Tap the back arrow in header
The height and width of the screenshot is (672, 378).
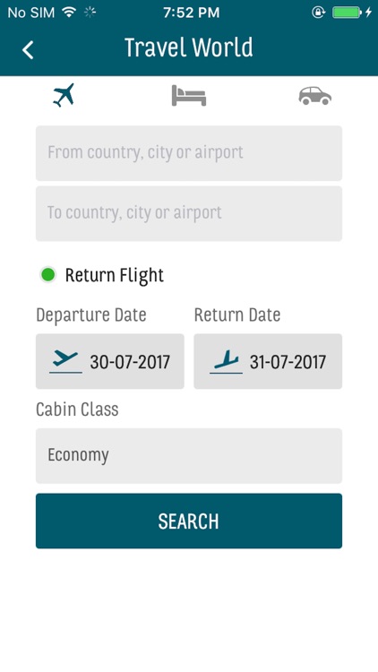click(28, 49)
